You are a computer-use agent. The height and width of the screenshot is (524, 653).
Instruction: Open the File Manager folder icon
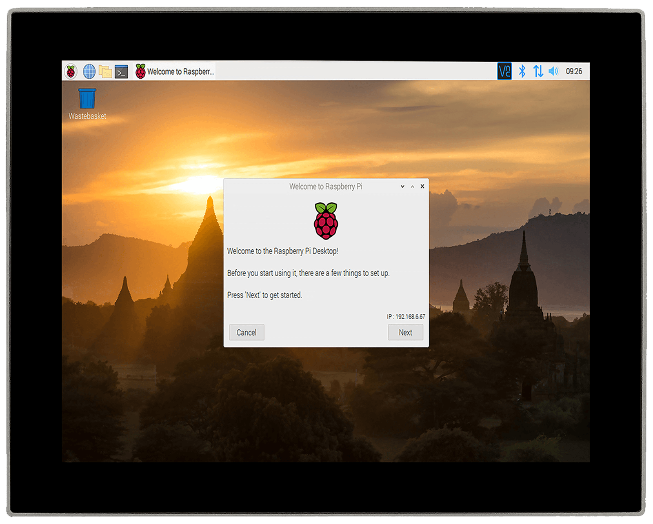(x=105, y=71)
